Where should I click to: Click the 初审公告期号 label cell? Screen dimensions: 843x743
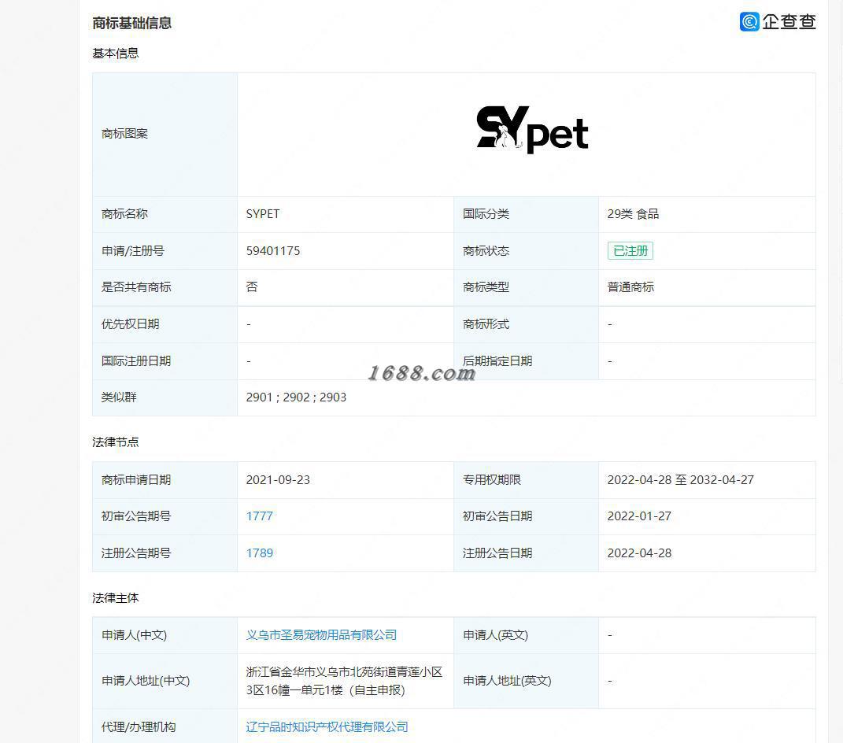pyautogui.click(x=165, y=516)
